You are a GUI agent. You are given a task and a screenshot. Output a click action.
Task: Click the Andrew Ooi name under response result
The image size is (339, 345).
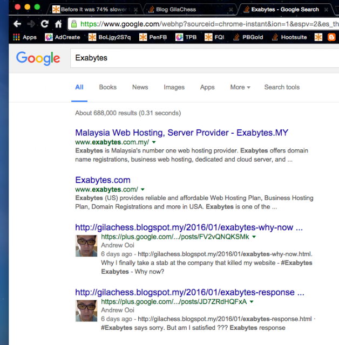point(118,310)
